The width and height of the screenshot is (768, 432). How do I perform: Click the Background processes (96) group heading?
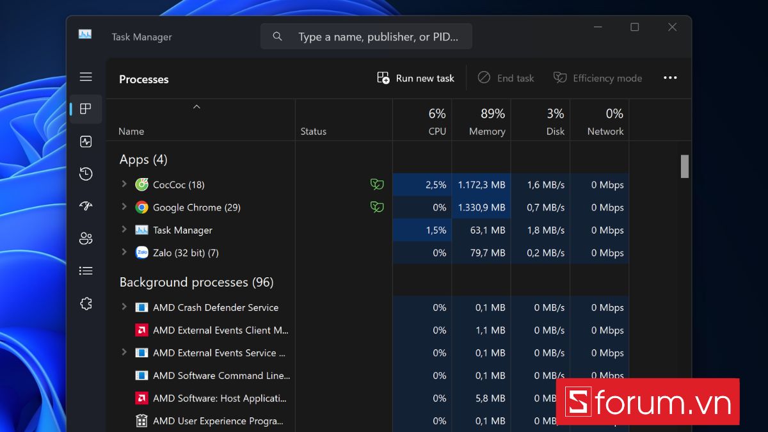[196, 282]
